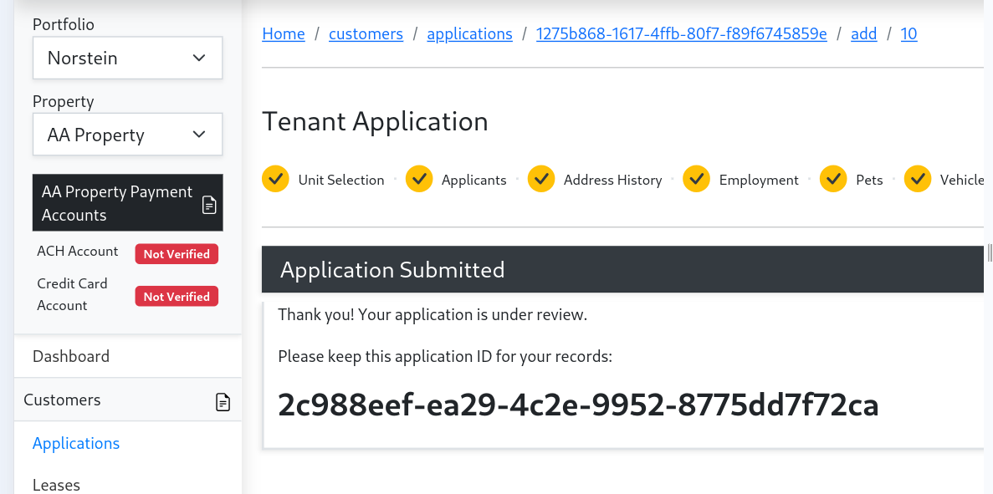Select Applications in the sidebar menu

[76, 443]
